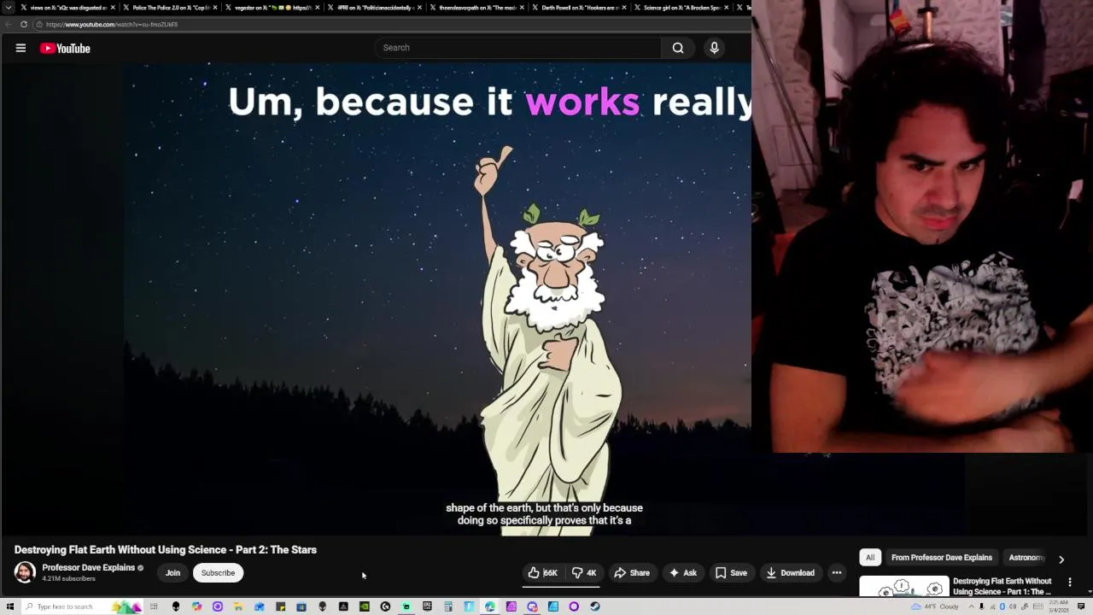The image size is (1093, 615).
Task: Select the Astronomy filter chip
Action: pos(1026,558)
